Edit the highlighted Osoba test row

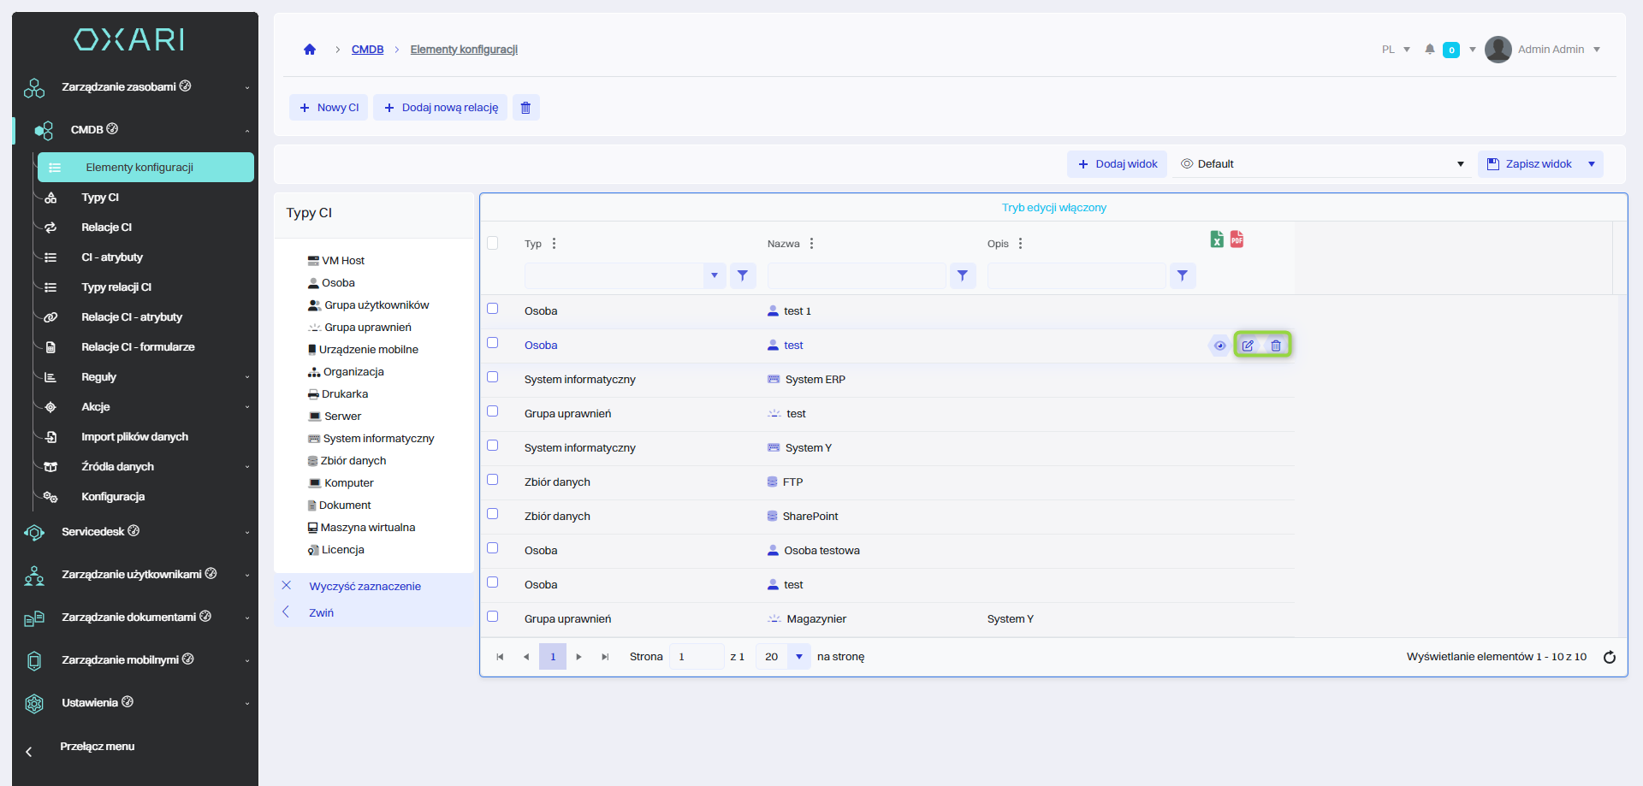[1248, 346]
